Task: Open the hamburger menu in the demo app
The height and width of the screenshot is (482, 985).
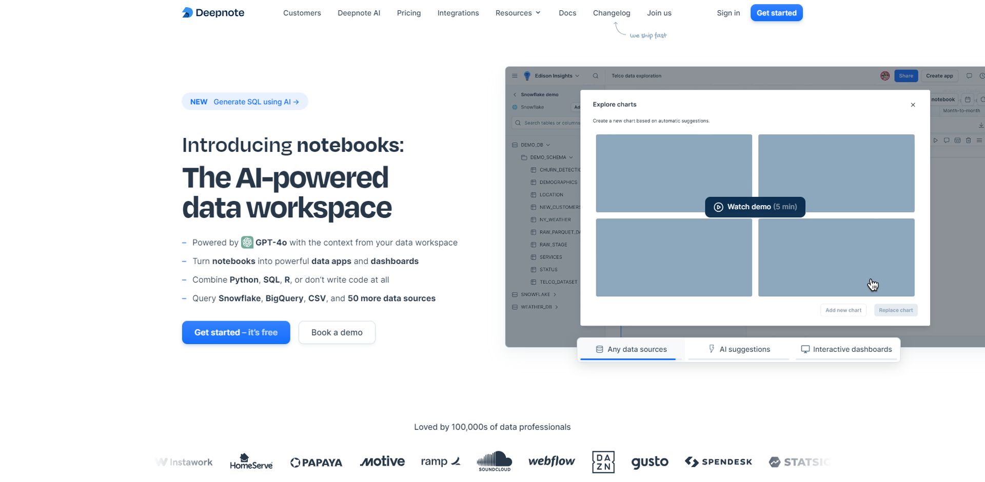Action: point(515,76)
